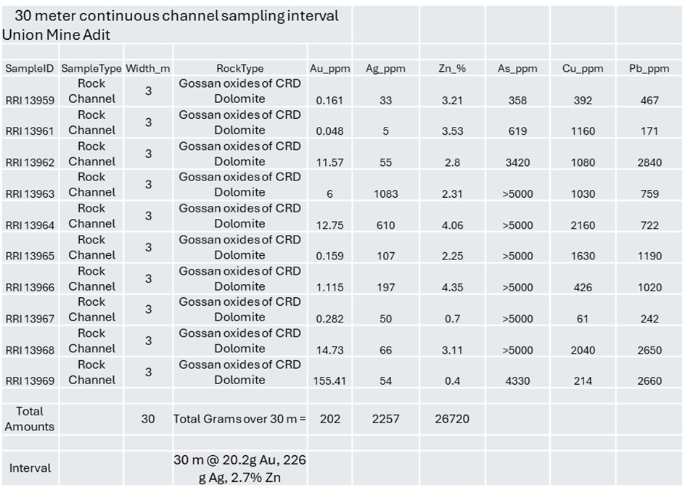Click the 30 m @ 20.2g Au summary cell

(x=239, y=468)
